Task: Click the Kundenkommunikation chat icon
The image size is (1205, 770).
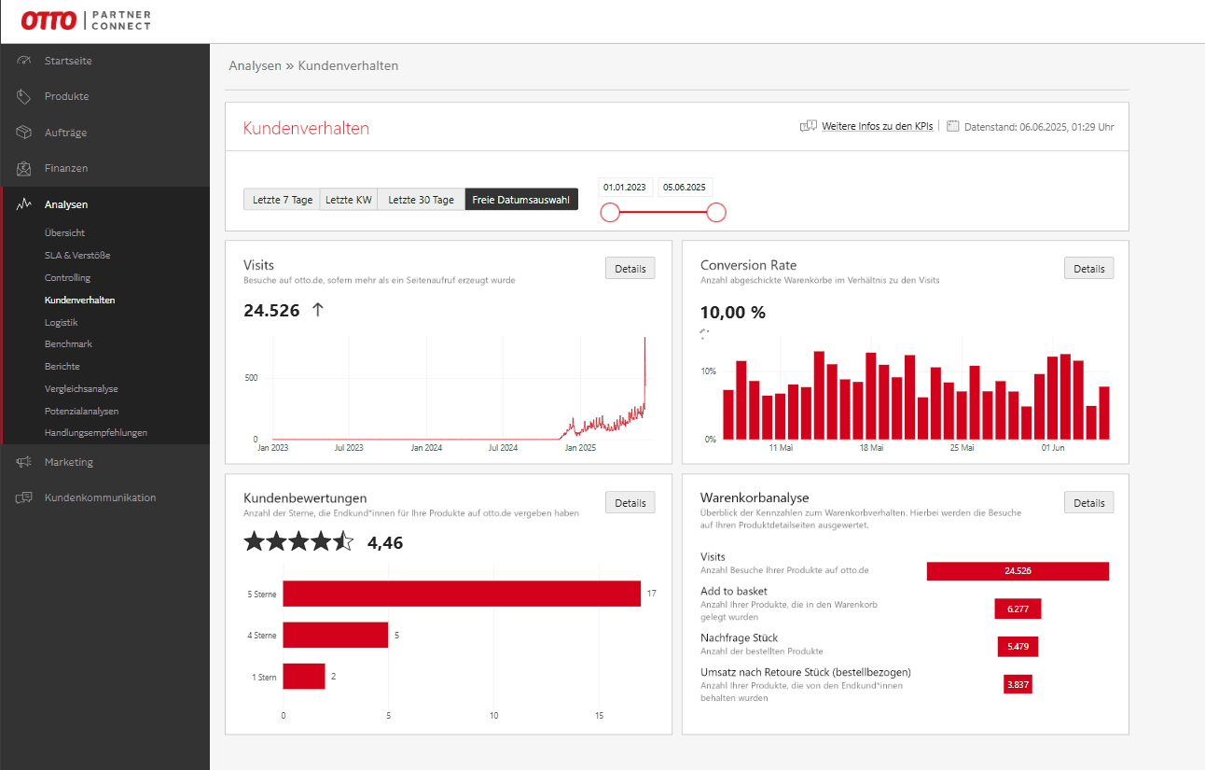Action: pos(24,497)
